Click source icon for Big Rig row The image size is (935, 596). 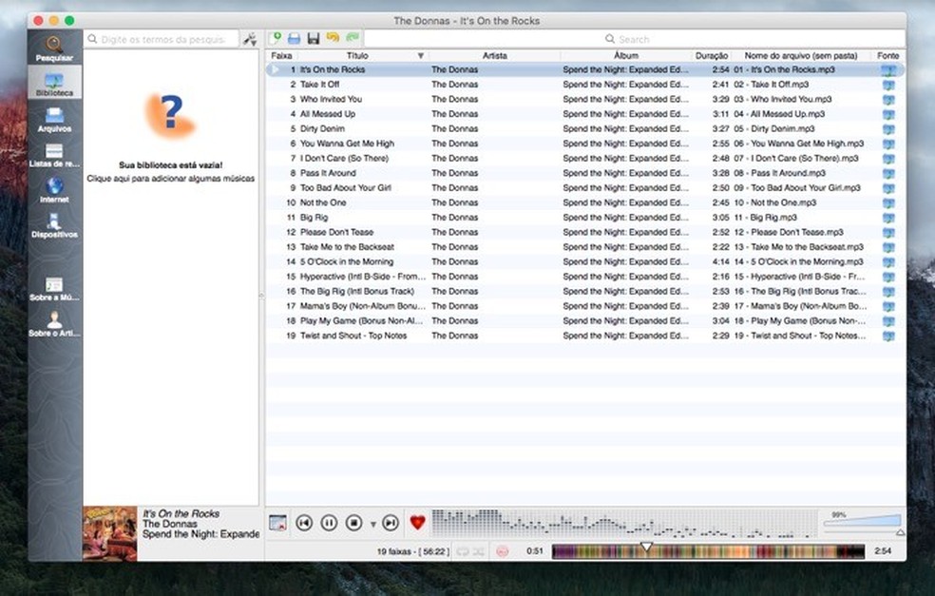888,218
